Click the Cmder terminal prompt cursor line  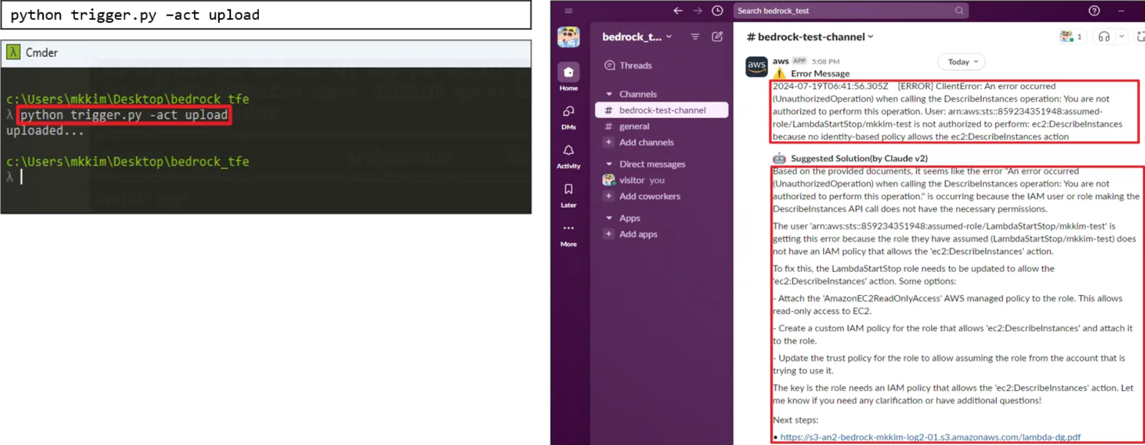pyautogui.click(x=21, y=177)
